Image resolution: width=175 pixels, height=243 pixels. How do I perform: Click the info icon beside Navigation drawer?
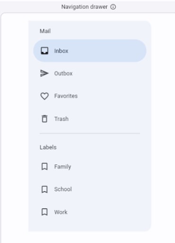[x=113, y=7]
